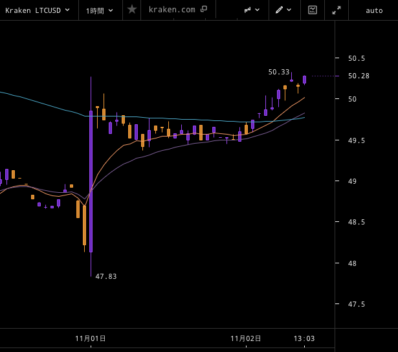Viewport: 398px width, 352px height.
Task: Click the 47.5 price axis label
Action: [x=357, y=304]
